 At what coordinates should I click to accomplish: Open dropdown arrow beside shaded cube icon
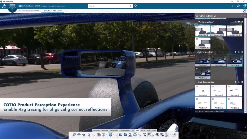pos(113,135)
